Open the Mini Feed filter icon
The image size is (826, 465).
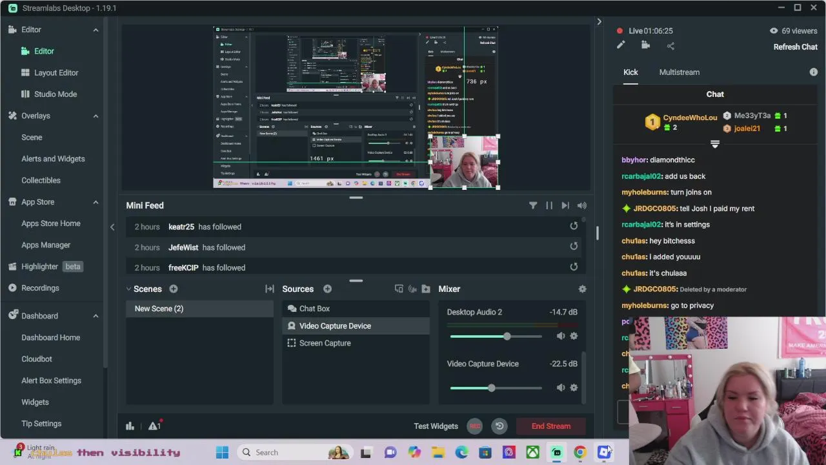click(533, 205)
